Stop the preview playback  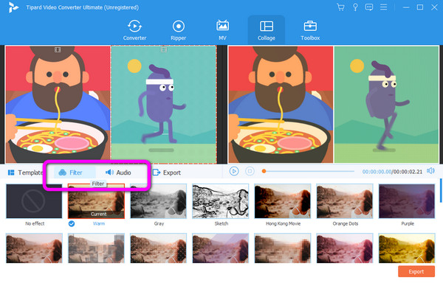pyautogui.click(x=250, y=171)
